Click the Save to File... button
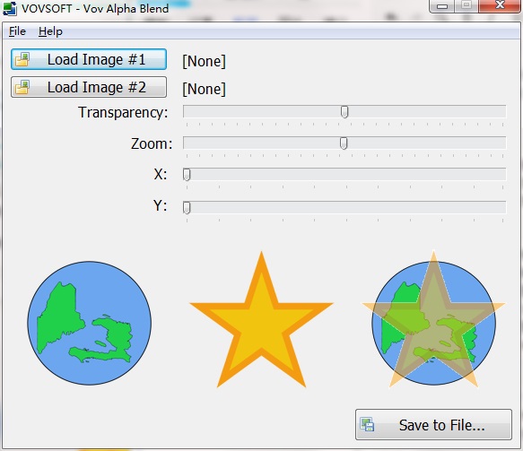This screenshot has width=523, height=451. [433, 425]
